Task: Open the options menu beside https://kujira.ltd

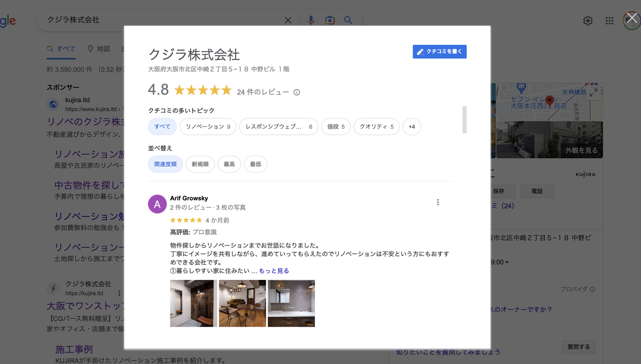Action: [119, 293]
